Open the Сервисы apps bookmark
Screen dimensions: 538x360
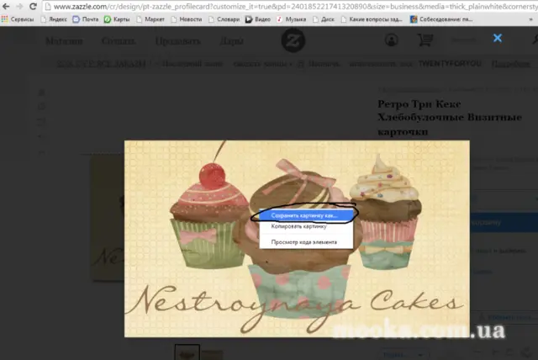pyautogui.click(x=18, y=19)
